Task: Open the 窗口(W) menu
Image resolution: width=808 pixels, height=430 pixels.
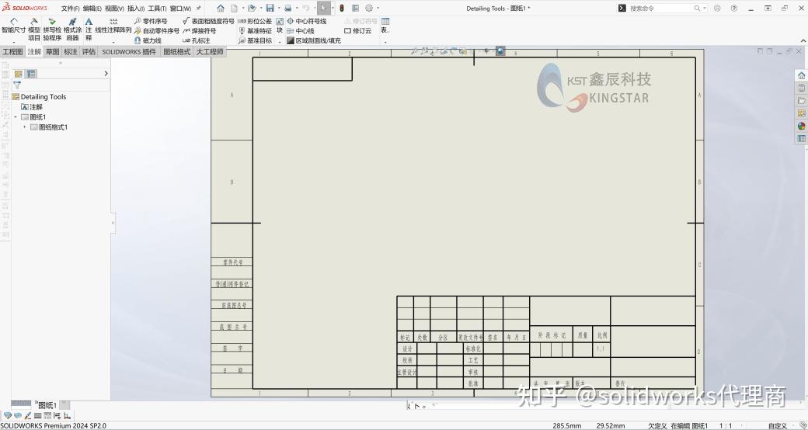Action: tap(180, 9)
